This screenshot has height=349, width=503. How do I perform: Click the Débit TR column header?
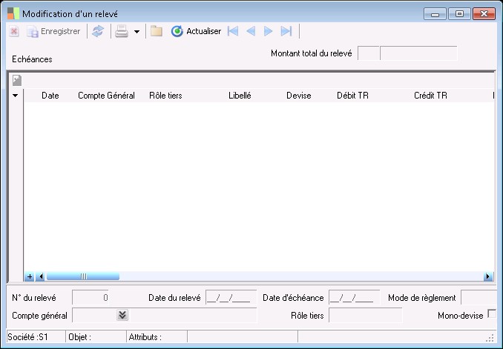[352, 96]
